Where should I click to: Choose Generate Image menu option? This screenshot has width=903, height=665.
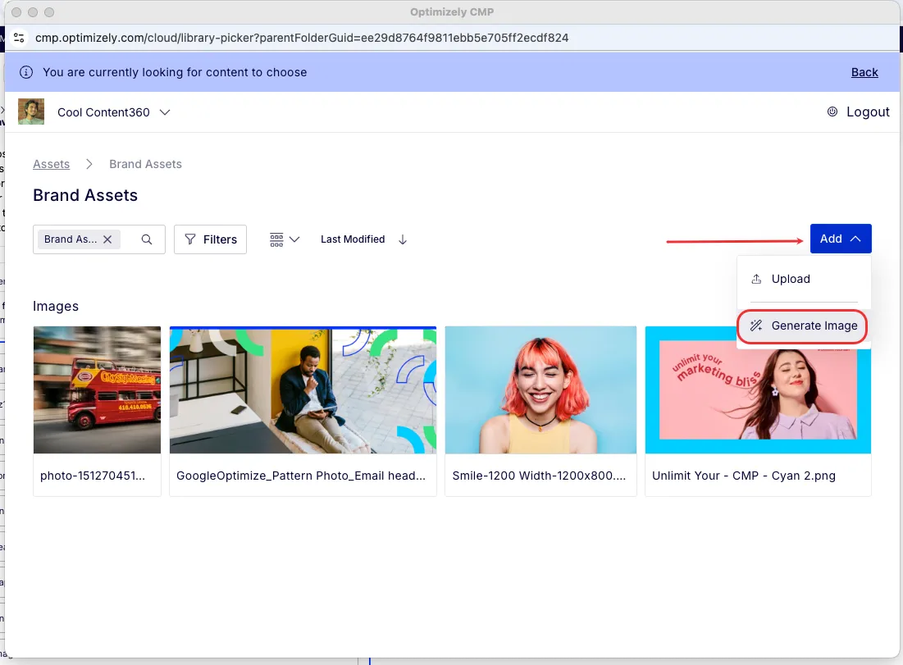pos(802,326)
